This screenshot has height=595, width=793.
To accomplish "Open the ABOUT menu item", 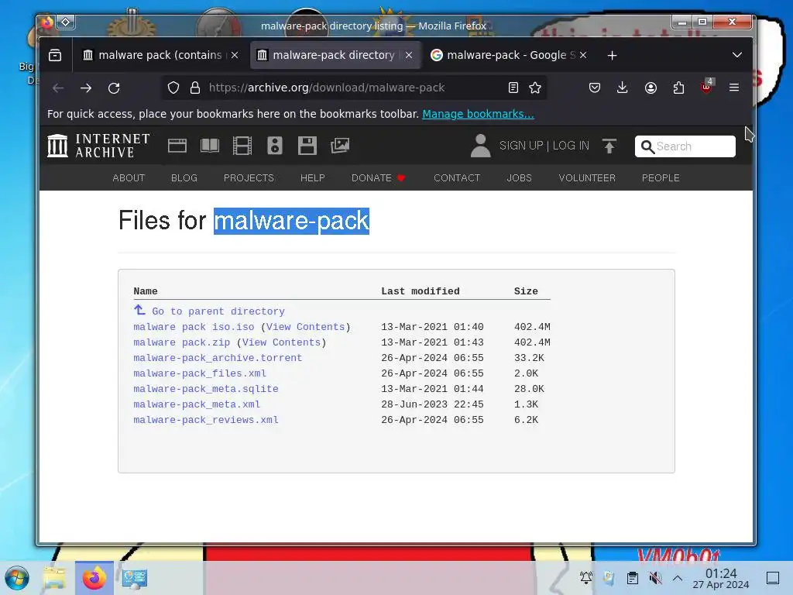I will click(129, 178).
